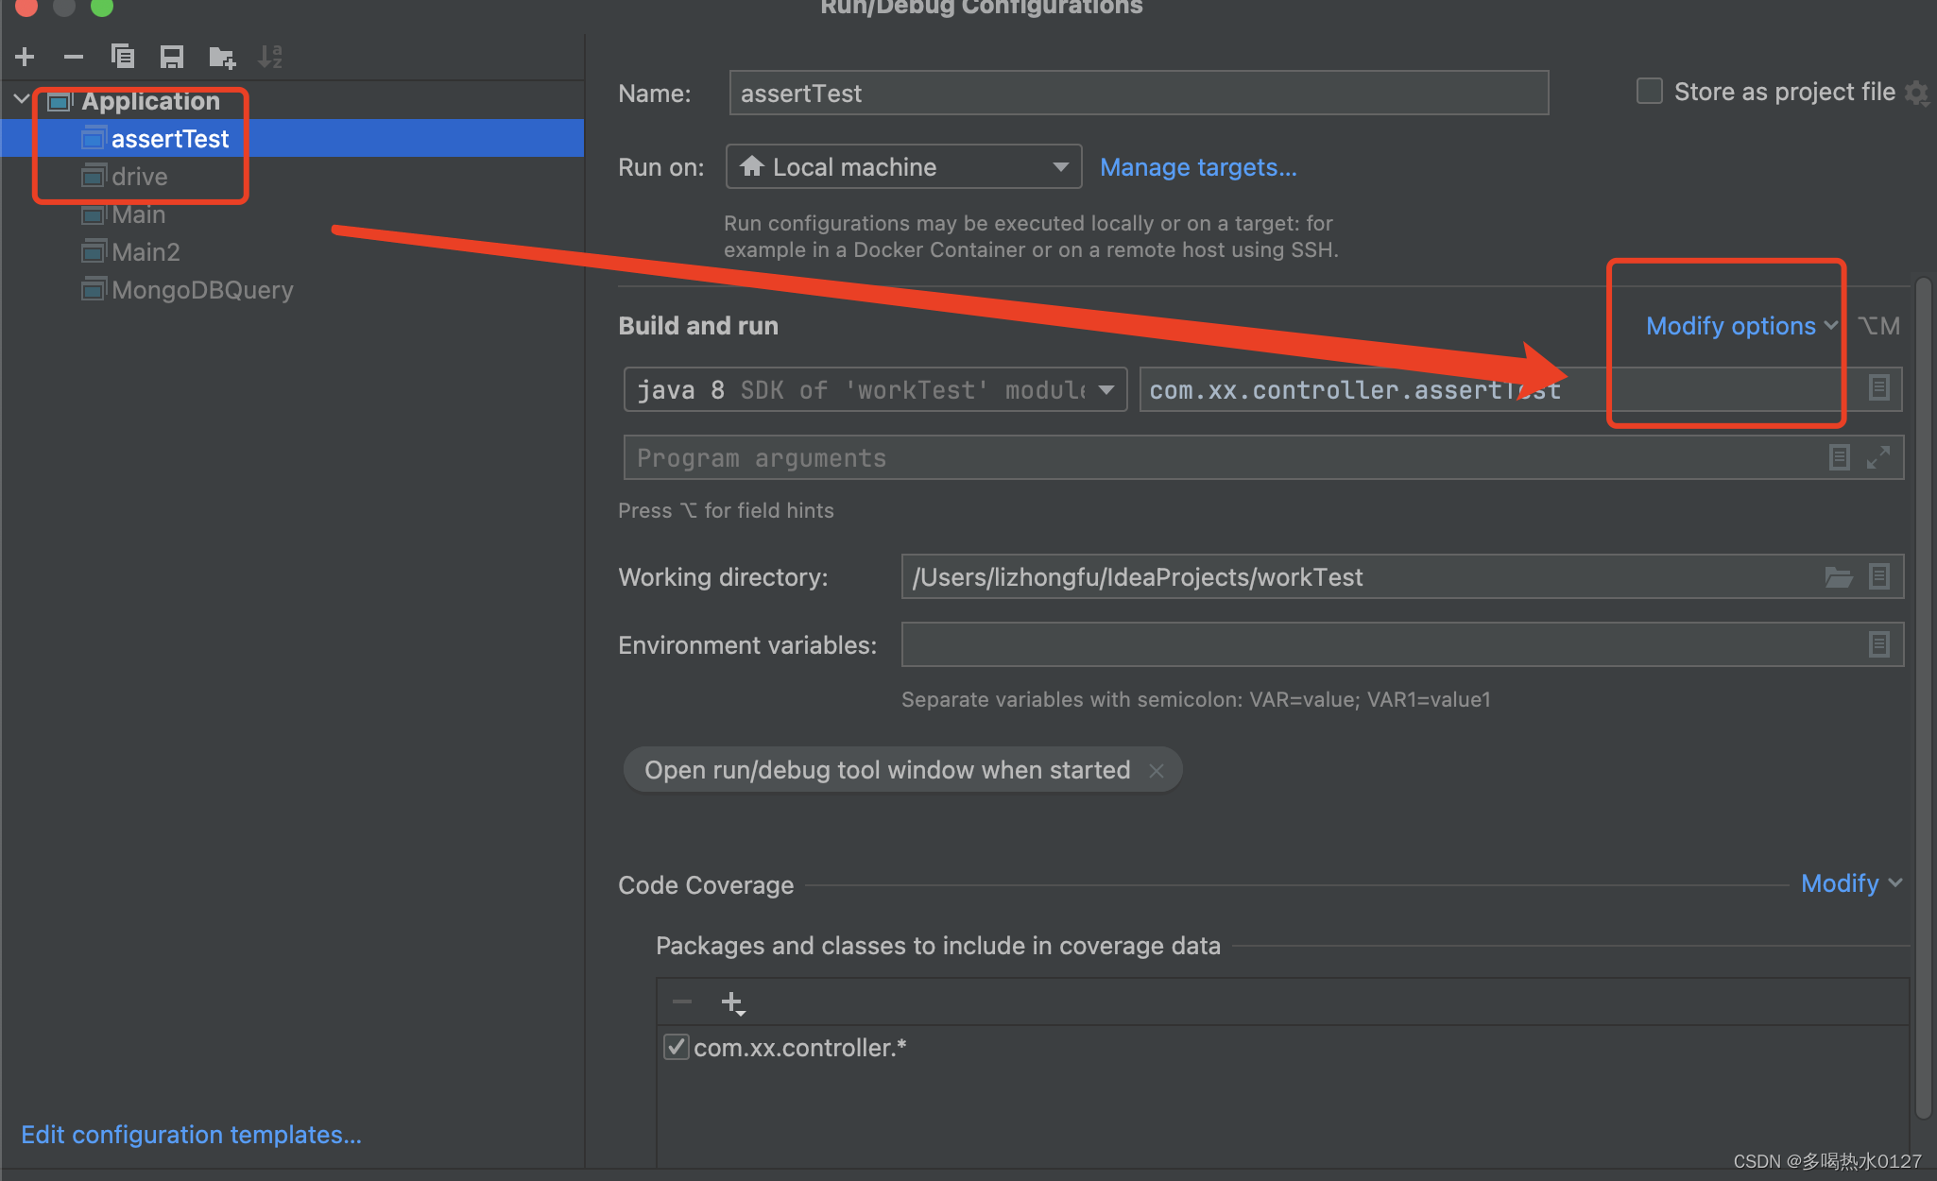This screenshot has width=1937, height=1181.
Task: Open Edit configuration templates
Action: pos(190,1134)
